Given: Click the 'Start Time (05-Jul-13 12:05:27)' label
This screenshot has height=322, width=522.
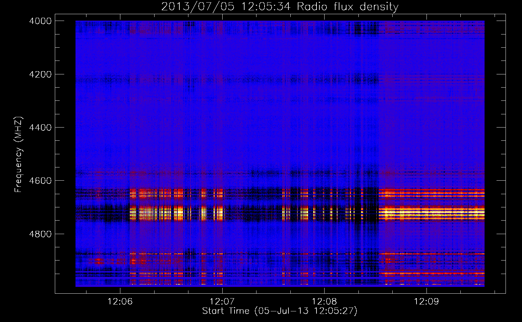Looking at the screenshot, I should pyautogui.click(x=280, y=311).
